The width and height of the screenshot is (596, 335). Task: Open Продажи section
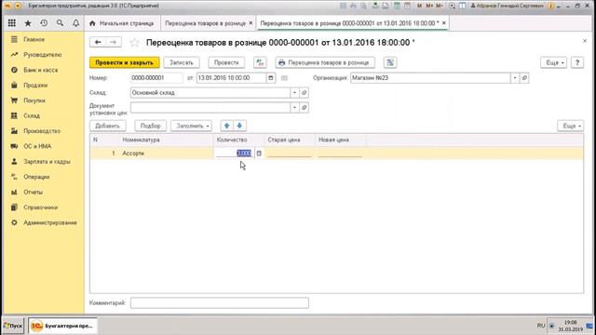pos(35,85)
